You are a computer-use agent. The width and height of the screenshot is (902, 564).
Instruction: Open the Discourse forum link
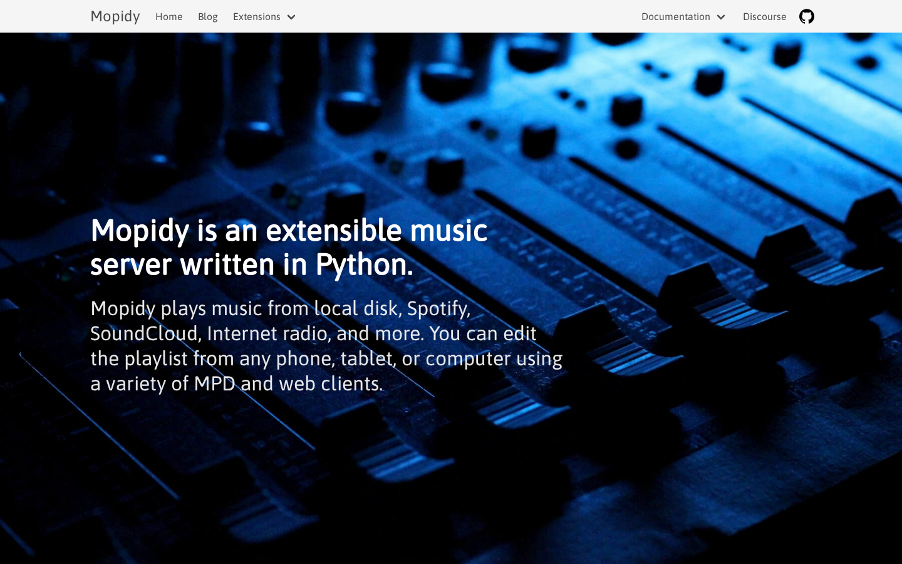pos(764,16)
